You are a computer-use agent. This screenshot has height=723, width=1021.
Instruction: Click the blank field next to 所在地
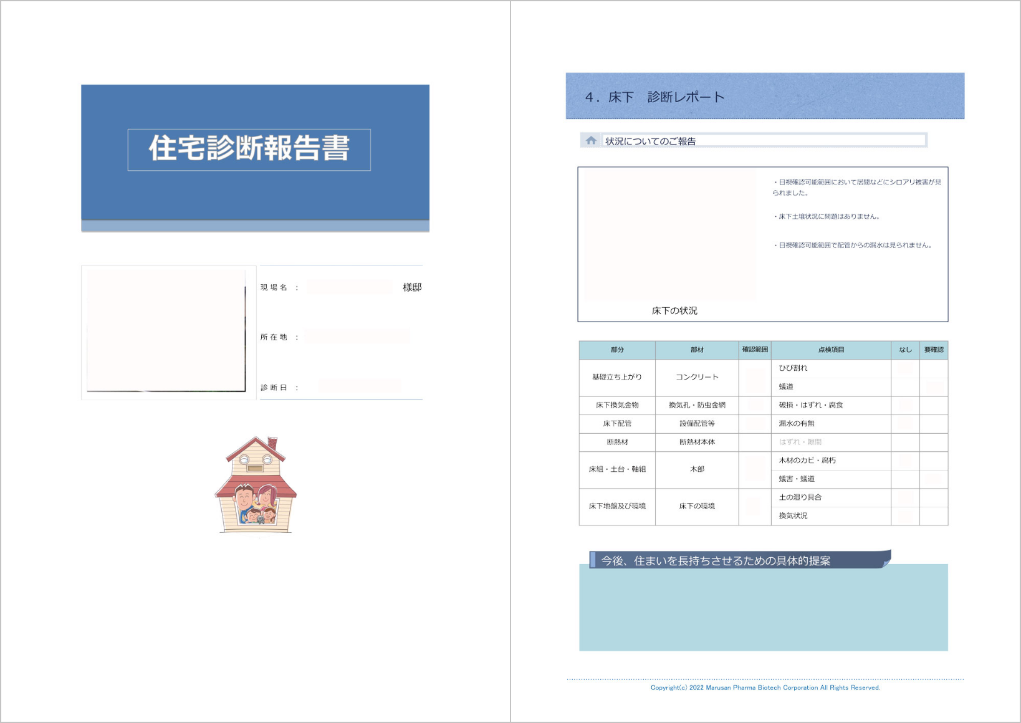[358, 337]
